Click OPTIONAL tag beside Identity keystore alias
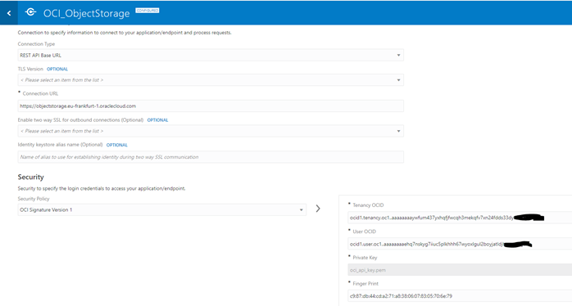 pyautogui.click(x=116, y=145)
